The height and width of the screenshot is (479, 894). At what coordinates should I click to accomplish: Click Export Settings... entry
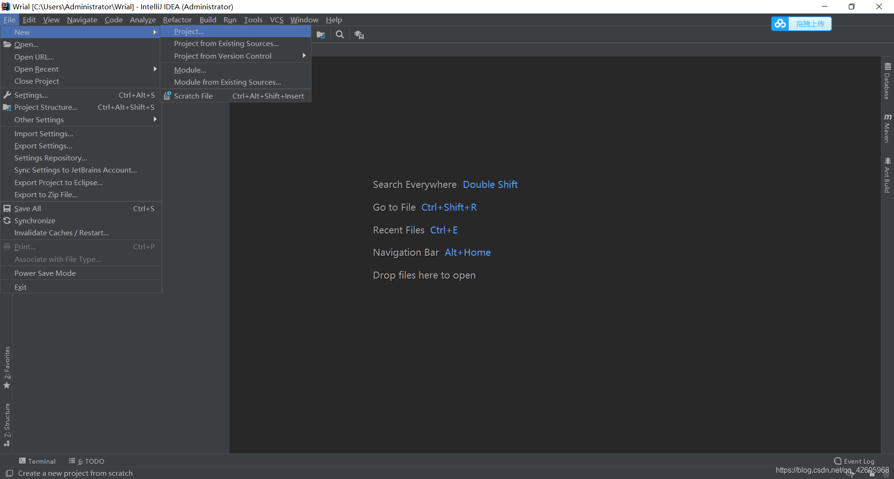pos(81,146)
